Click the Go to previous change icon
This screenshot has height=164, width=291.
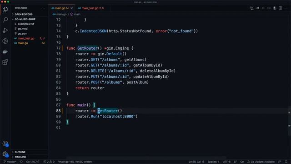point(258,8)
